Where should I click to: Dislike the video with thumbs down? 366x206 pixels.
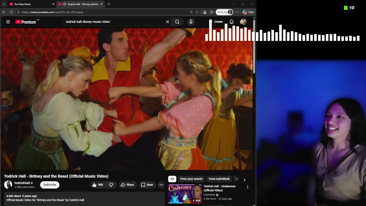coord(111,185)
